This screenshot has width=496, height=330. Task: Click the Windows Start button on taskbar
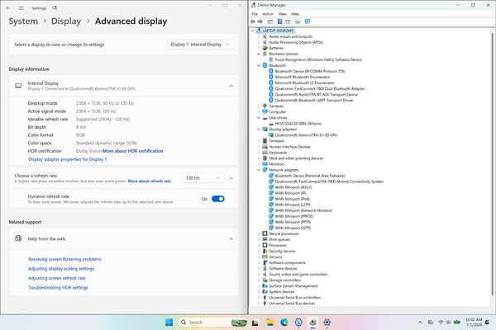point(169,322)
